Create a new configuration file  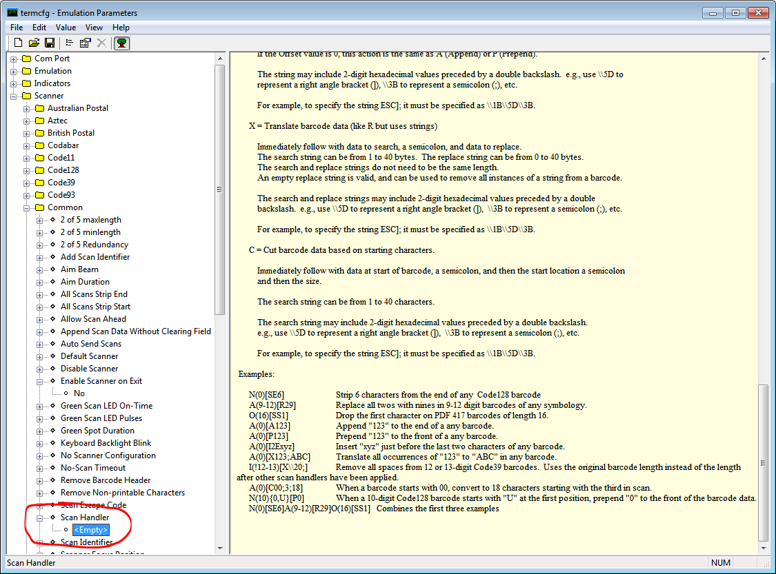tap(17, 42)
